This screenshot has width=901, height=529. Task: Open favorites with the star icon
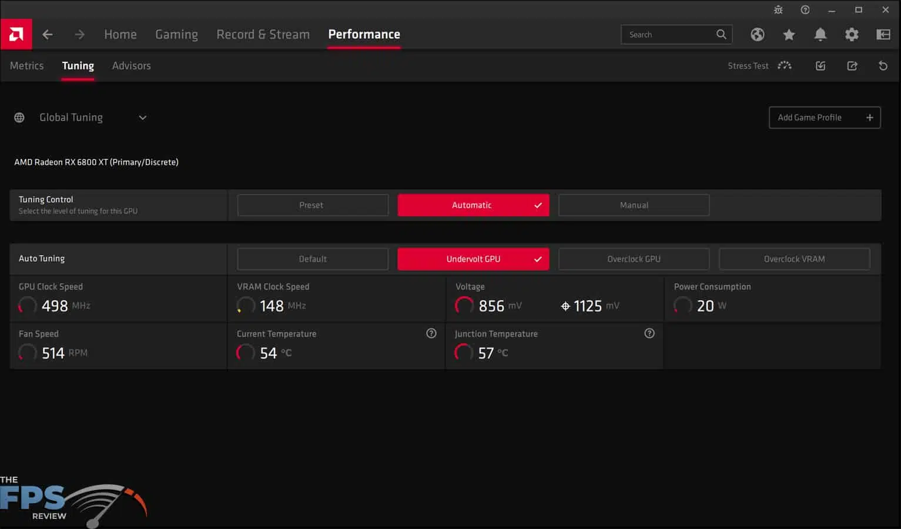point(789,35)
